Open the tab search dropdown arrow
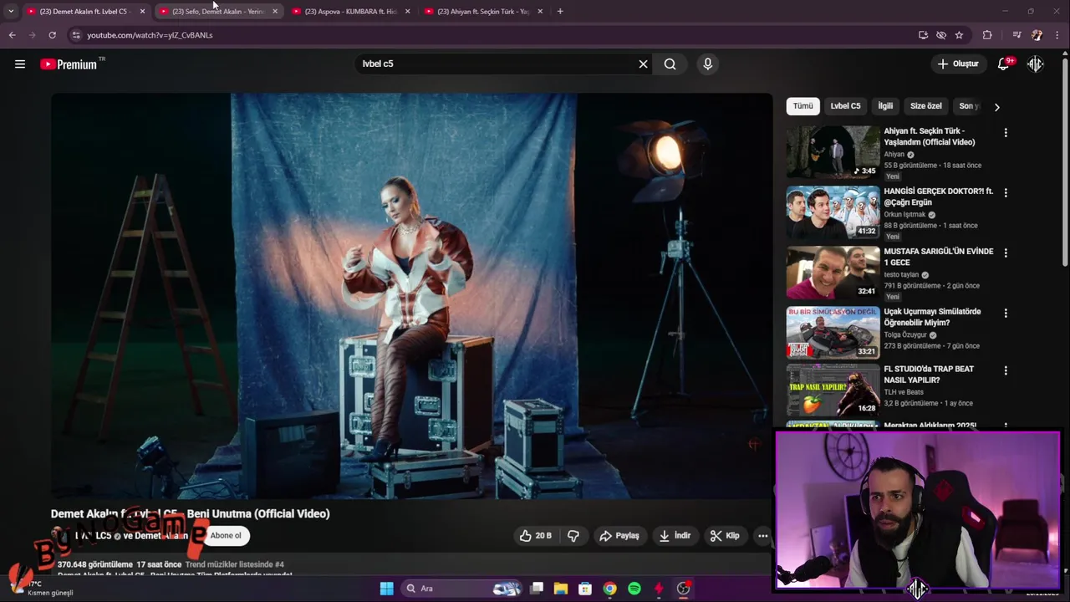Viewport: 1070px width, 602px height. (x=11, y=12)
